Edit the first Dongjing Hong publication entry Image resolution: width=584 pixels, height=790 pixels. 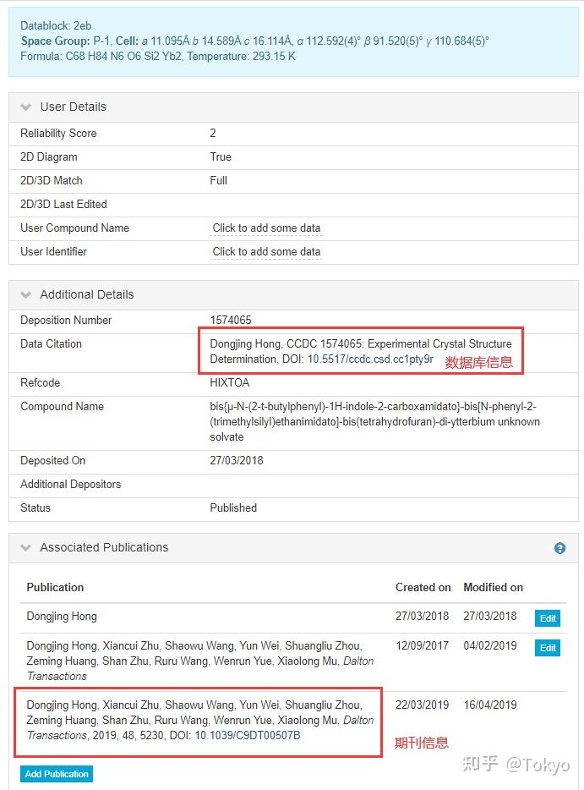click(x=548, y=618)
